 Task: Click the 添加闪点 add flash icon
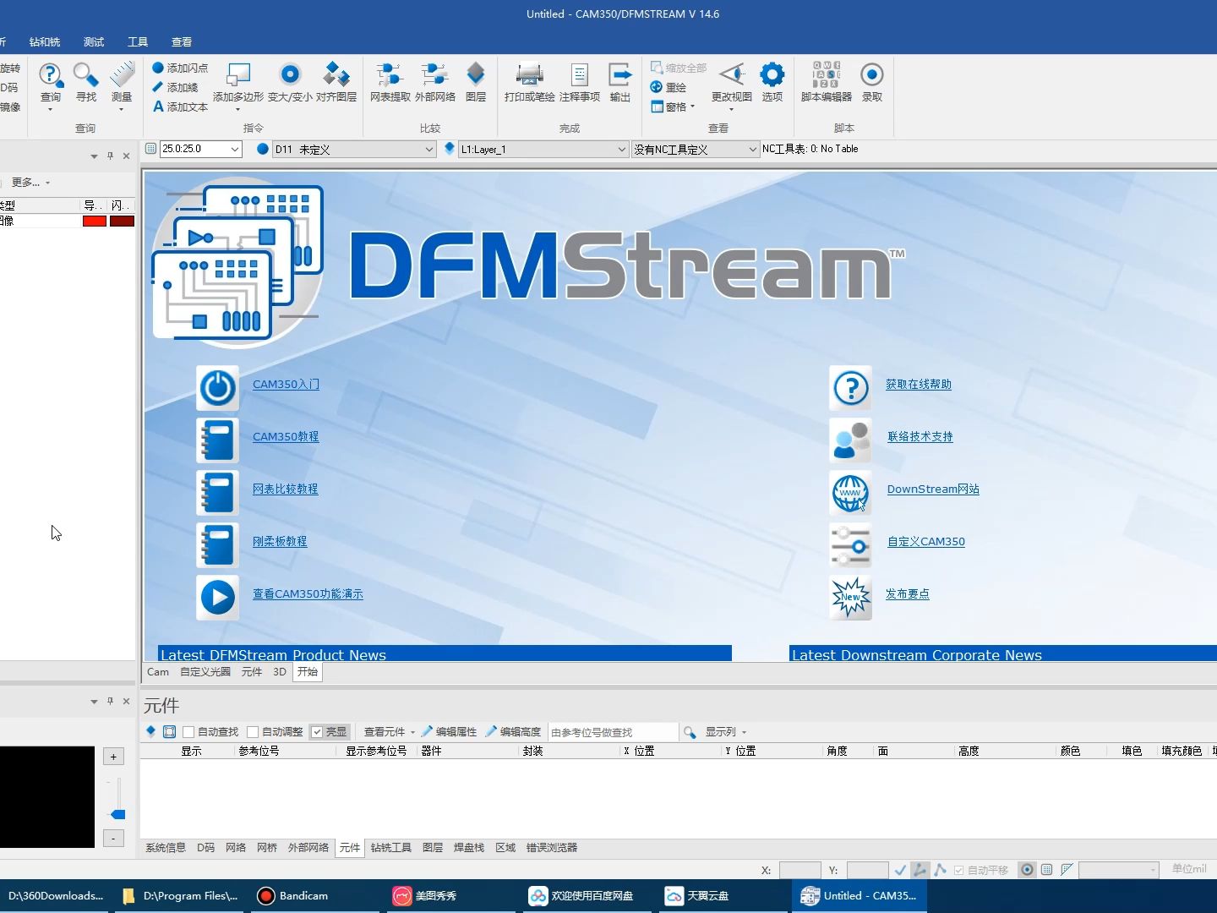(x=157, y=68)
